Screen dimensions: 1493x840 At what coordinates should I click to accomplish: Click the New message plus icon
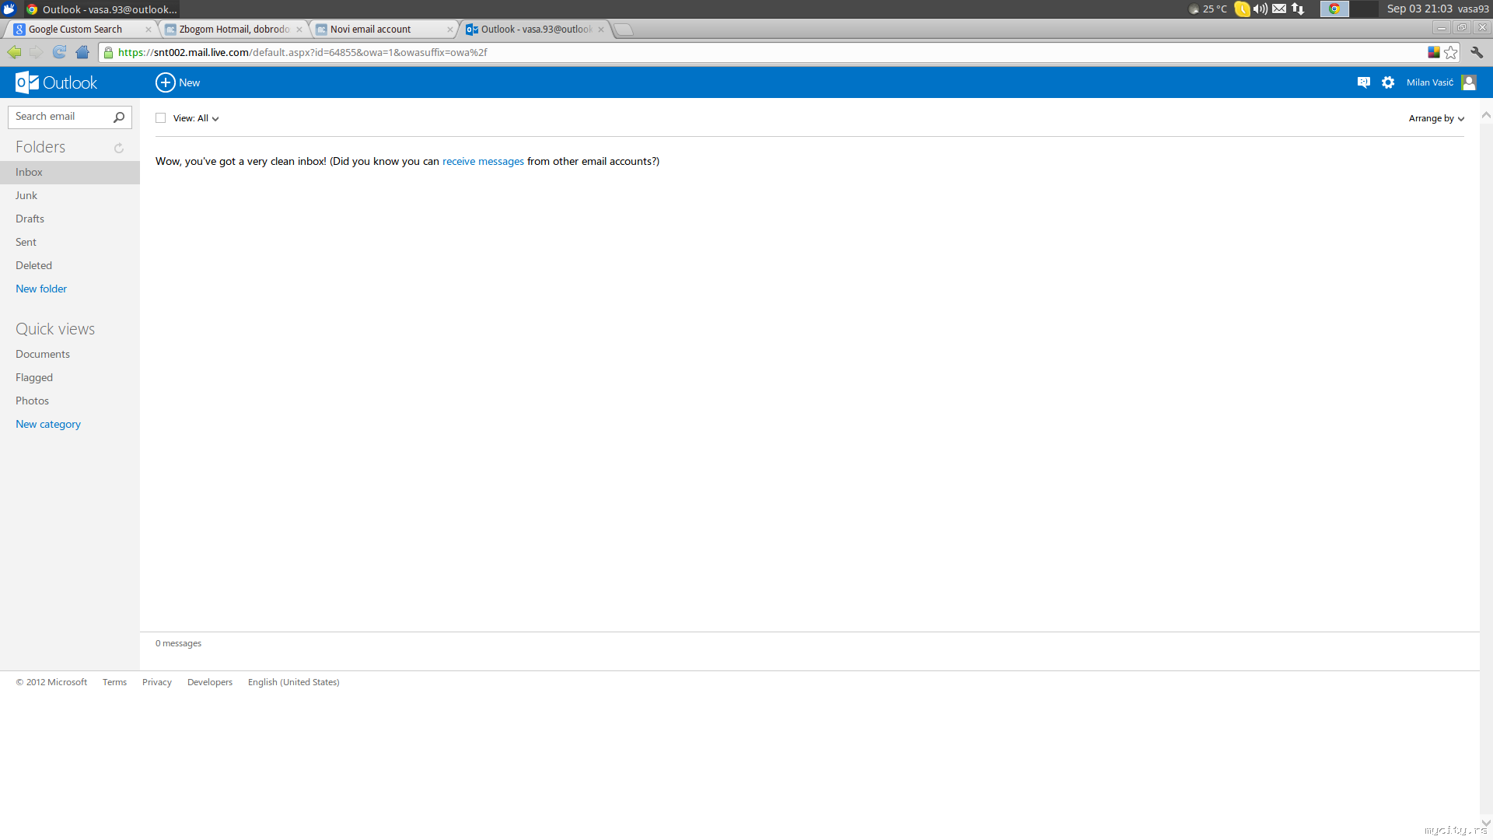pyautogui.click(x=165, y=82)
